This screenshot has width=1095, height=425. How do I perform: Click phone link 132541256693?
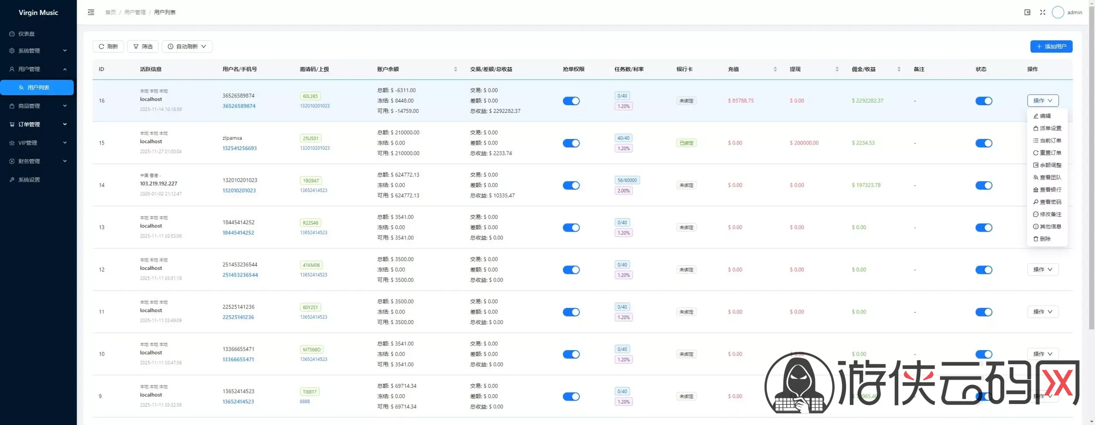(240, 148)
